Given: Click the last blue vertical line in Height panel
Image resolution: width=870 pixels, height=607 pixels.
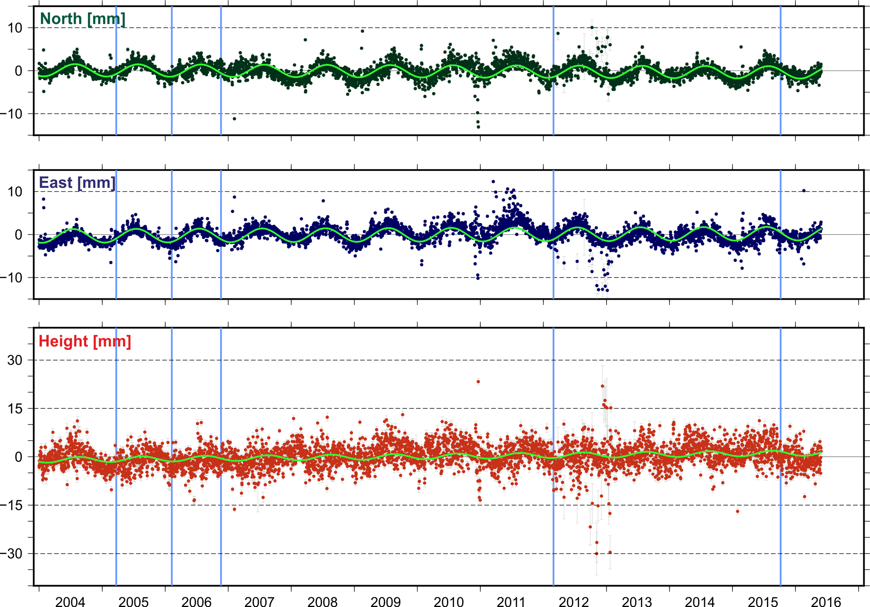Looking at the screenshot, I should point(780,526).
